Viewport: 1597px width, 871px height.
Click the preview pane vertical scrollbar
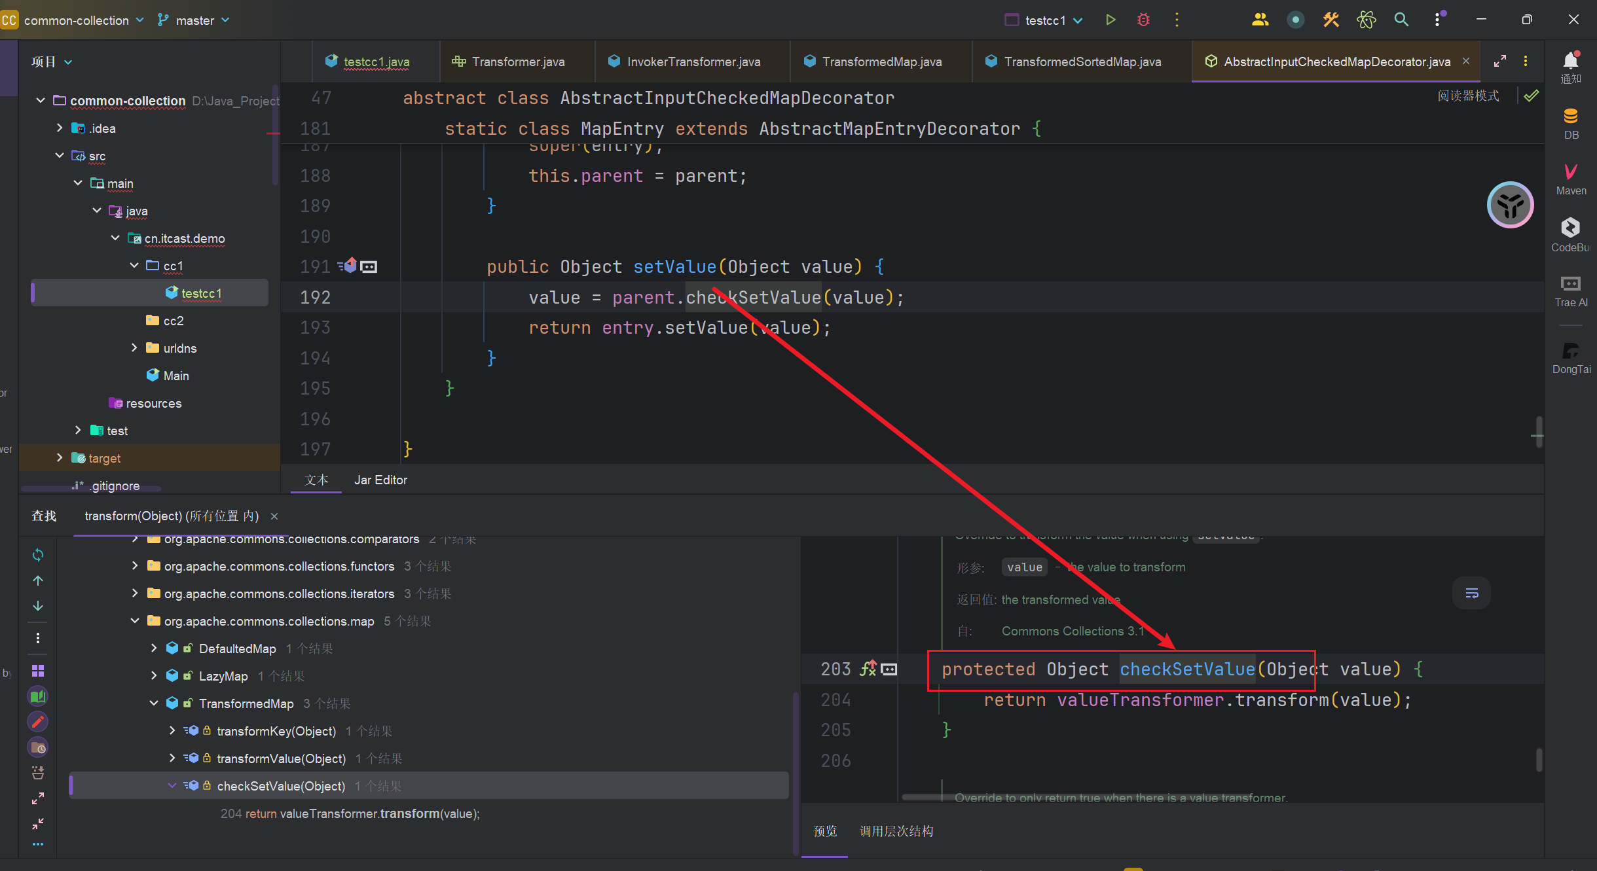tap(1538, 759)
